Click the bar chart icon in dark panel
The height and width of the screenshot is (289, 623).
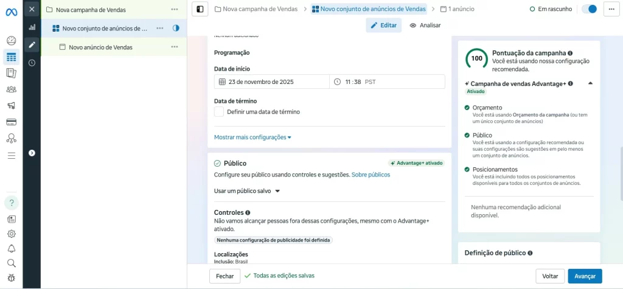32,27
